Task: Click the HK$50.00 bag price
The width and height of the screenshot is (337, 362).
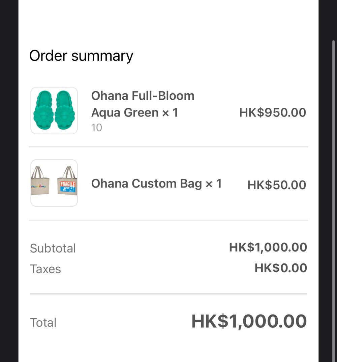Action: (x=276, y=185)
